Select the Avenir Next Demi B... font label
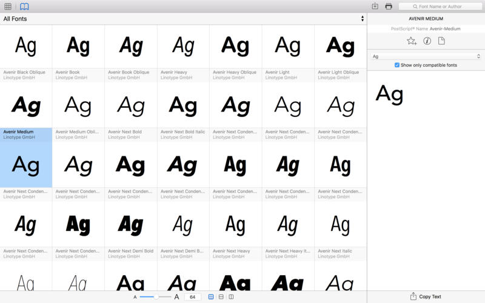Viewport: 485px width, 303px height. coord(182,251)
